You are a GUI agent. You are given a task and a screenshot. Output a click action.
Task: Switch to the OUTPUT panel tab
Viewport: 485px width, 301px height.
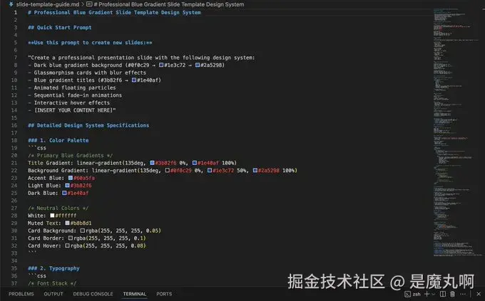click(x=53, y=294)
